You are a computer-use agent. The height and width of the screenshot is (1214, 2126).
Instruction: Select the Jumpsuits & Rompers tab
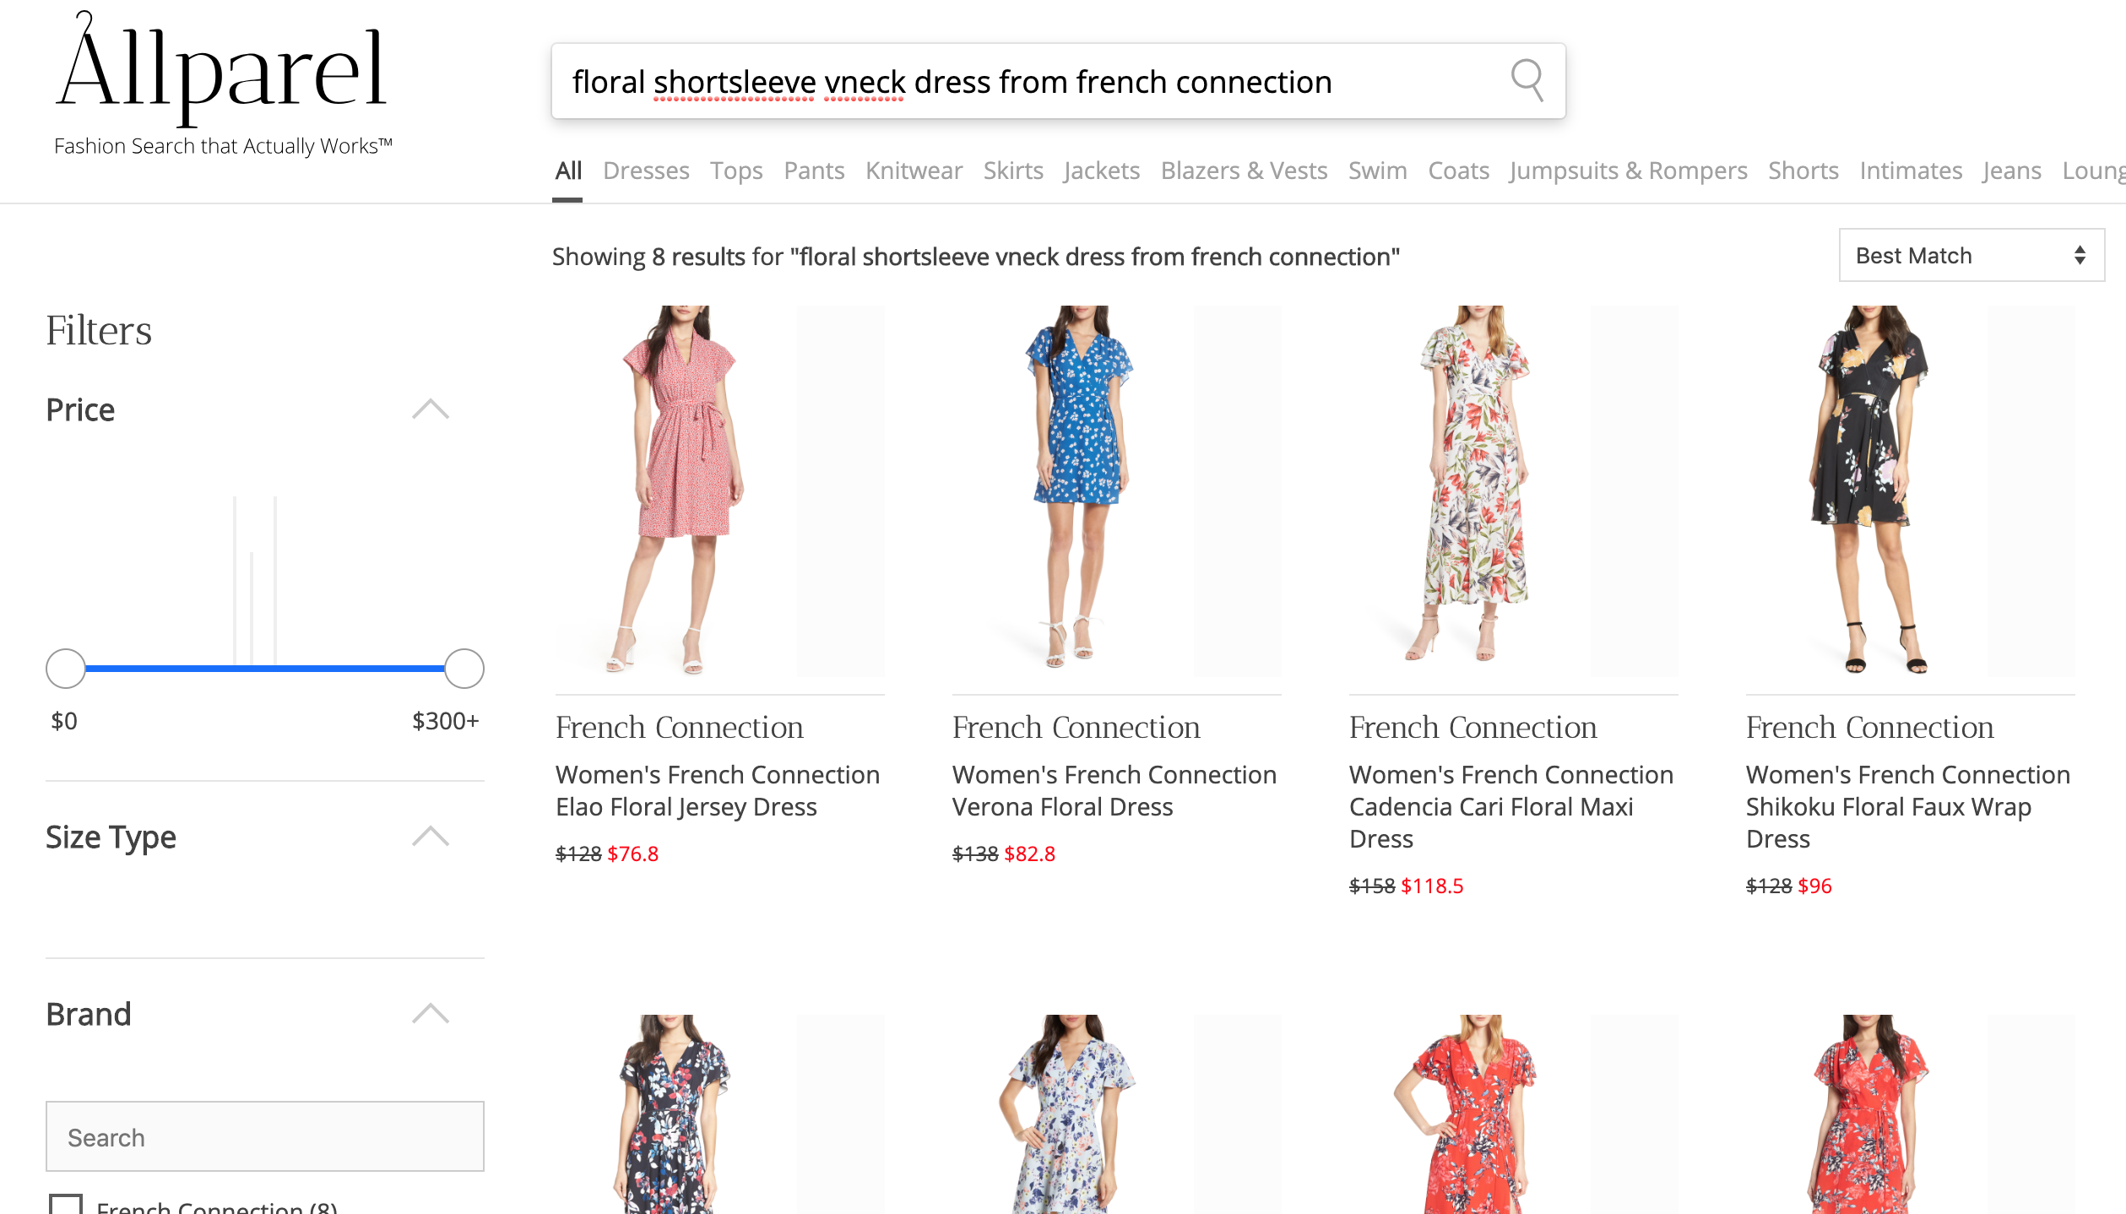coord(1628,171)
